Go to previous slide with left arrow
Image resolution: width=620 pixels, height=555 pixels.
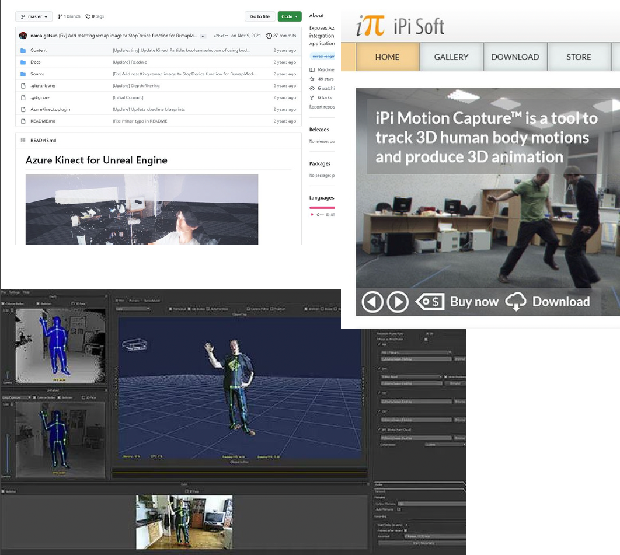pos(372,302)
